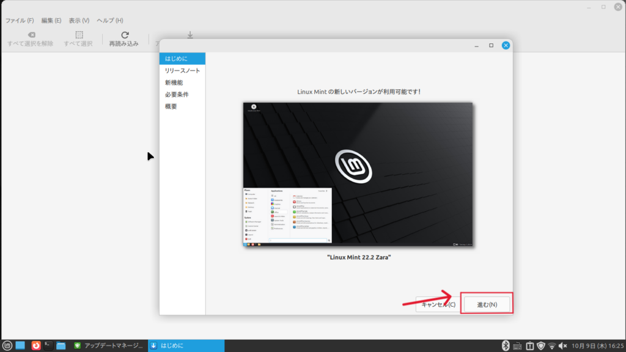Viewport: 626px width, 352px height.
Task: Select 新機能 in the sidebar
Action: click(174, 82)
